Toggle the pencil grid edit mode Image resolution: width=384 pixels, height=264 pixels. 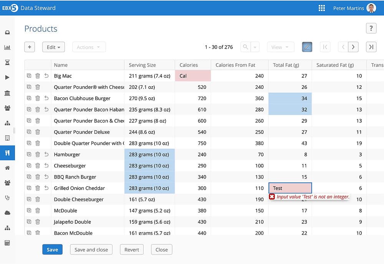tap(307, 47)
